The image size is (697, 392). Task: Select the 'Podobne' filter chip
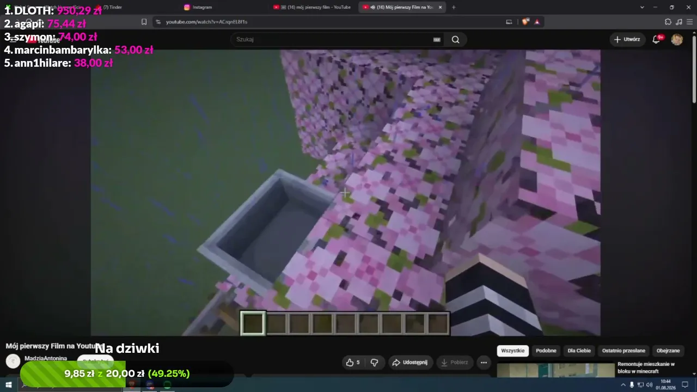tap(546, 351)
